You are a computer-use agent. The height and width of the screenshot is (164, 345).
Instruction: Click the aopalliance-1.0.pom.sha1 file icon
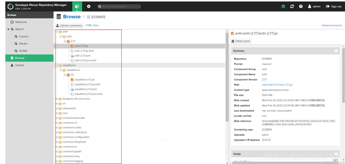point(72,94)
